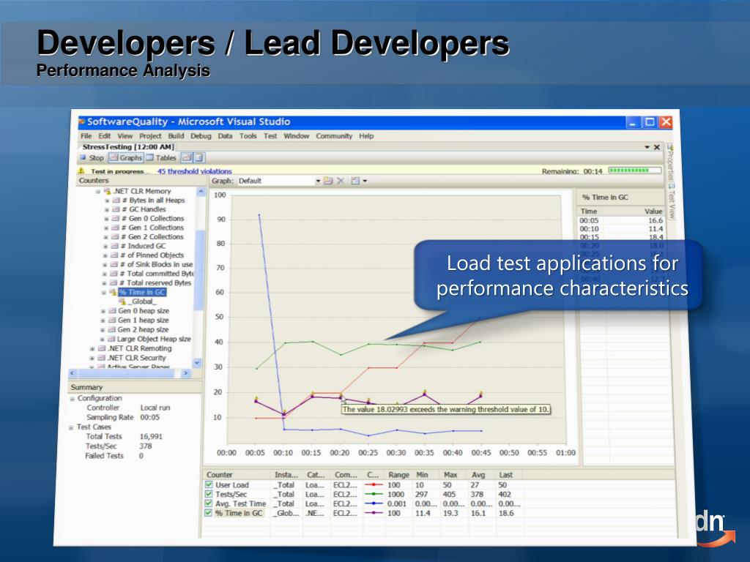Collapse the % Time in GC counter
Viewport: 750px width, 562px height.
[x=104, y=292]
